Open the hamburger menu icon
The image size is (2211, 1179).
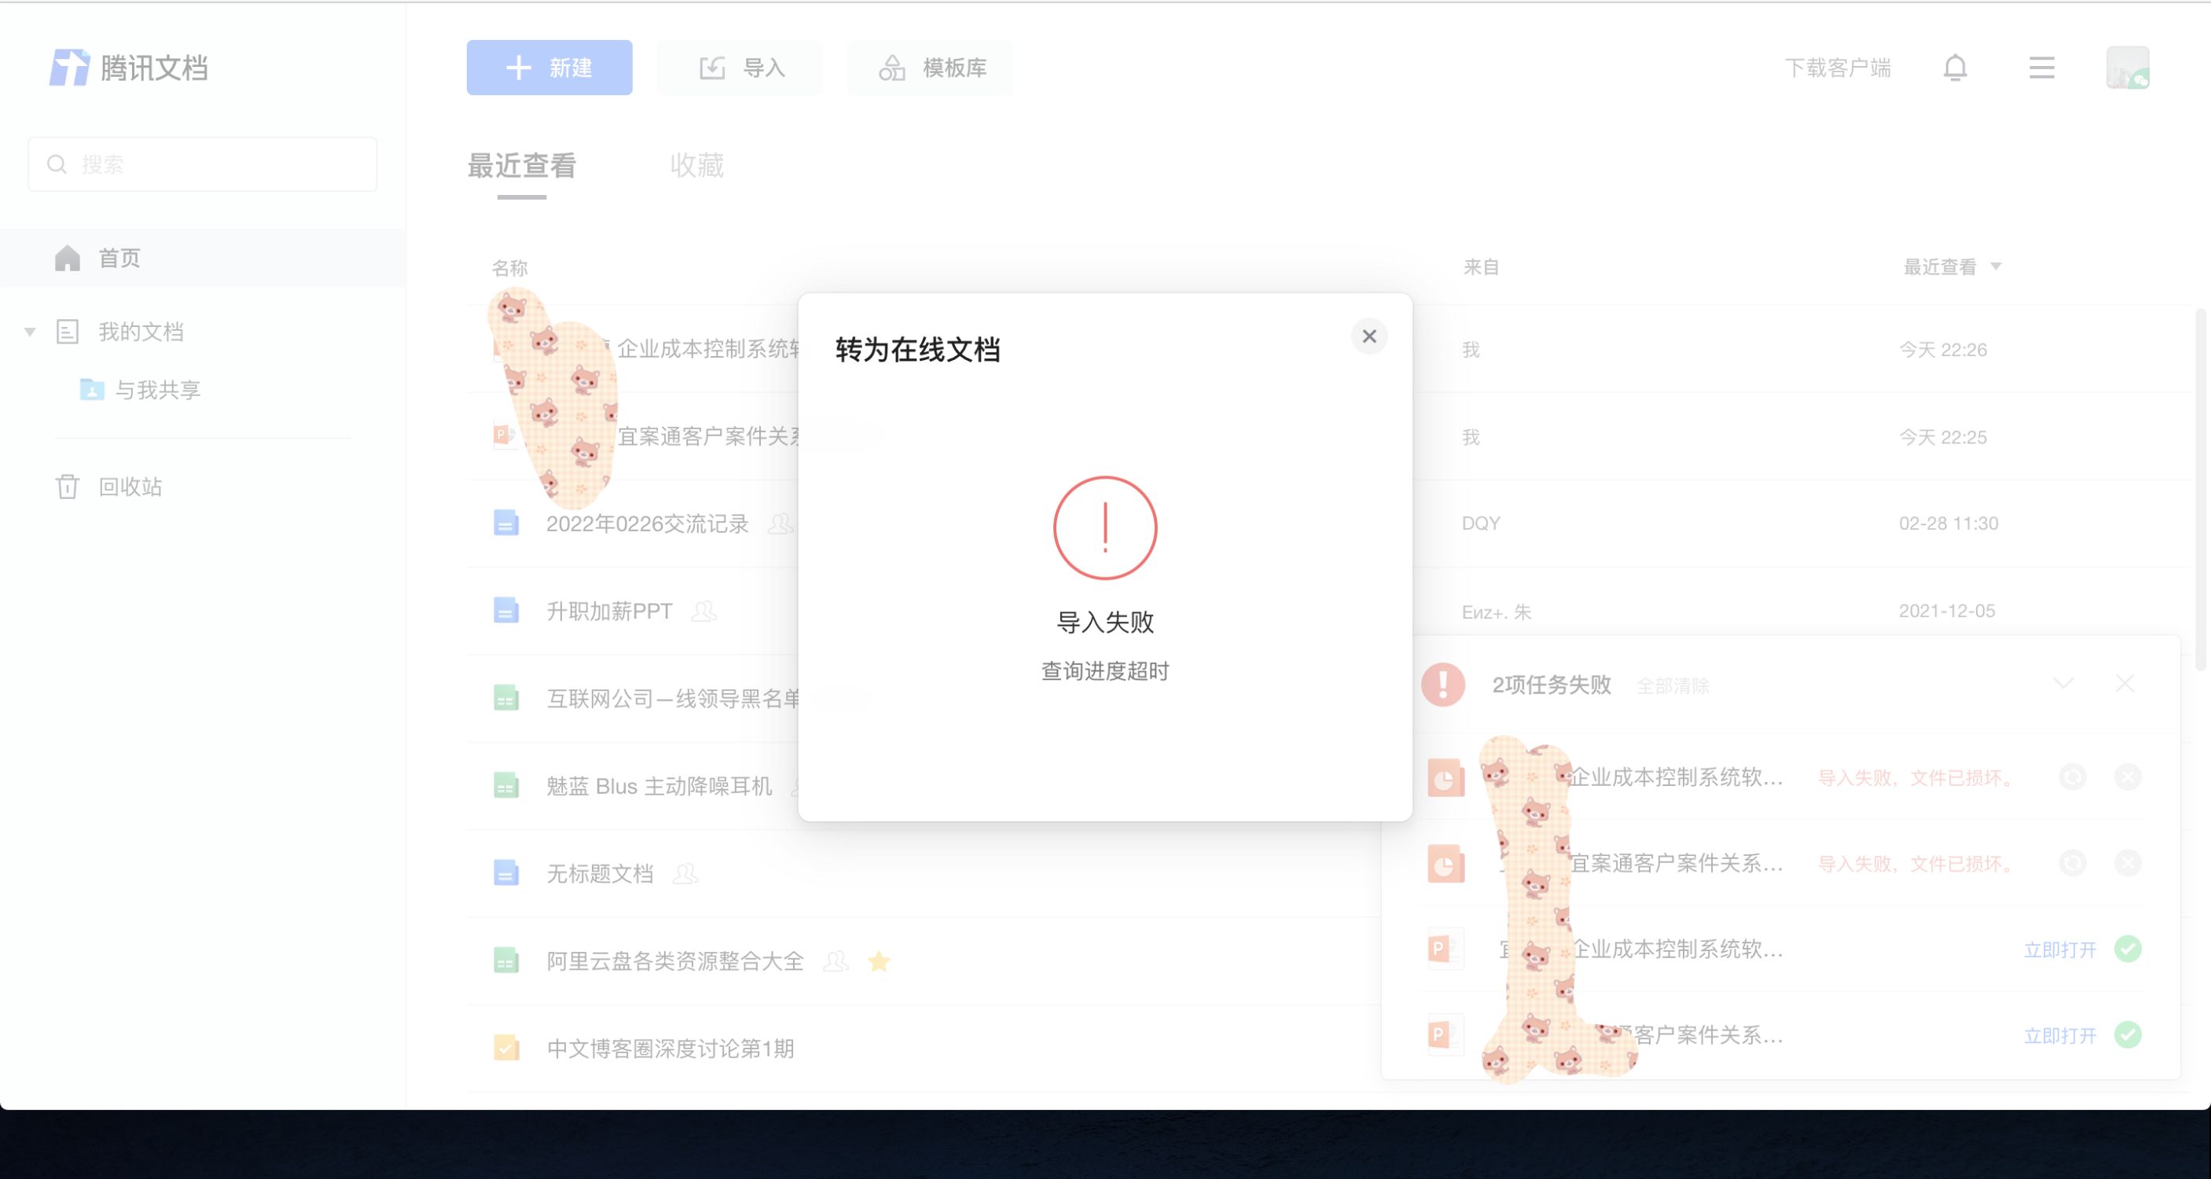[2041, 68]
